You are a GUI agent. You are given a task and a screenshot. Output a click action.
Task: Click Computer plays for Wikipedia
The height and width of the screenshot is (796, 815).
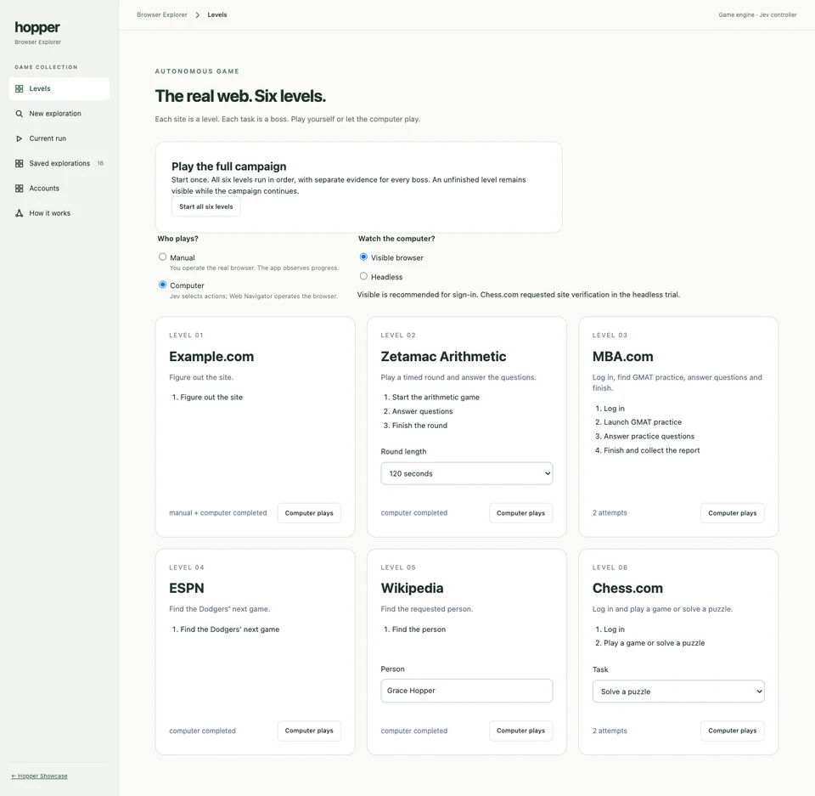click(520, 731)
